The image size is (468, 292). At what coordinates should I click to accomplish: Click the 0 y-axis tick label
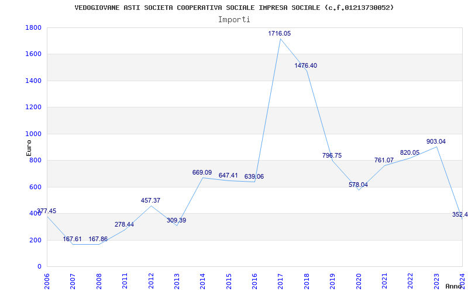point(39,267)
